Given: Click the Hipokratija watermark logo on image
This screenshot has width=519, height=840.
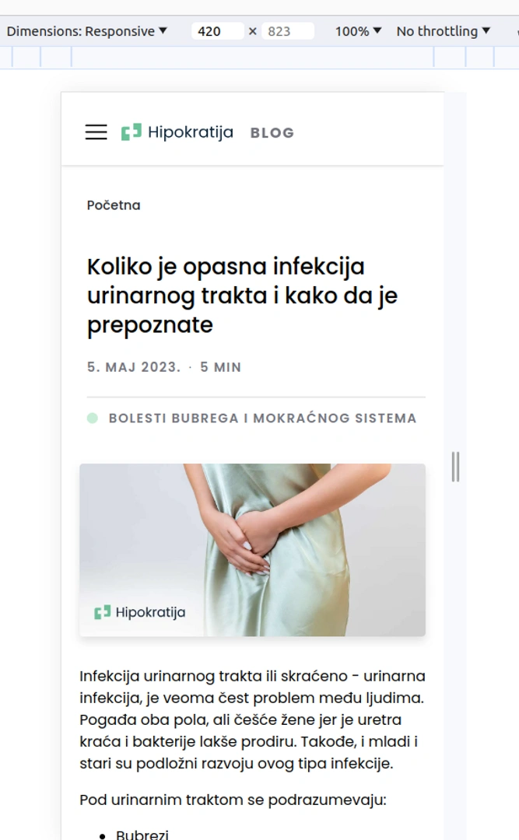Looking at the screenshot, I should (140, 612).
